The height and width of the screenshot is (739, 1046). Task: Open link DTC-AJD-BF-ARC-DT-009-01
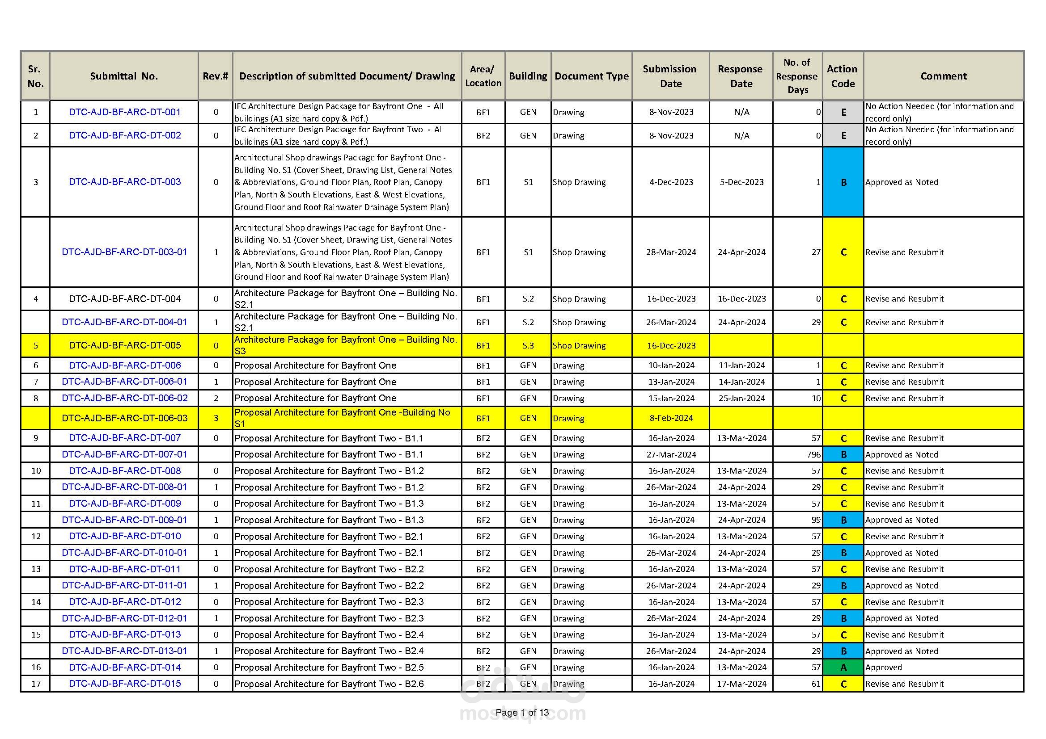[124, 520]
